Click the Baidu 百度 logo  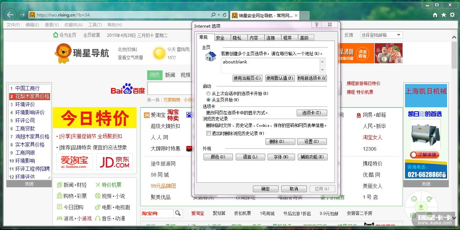128,89
